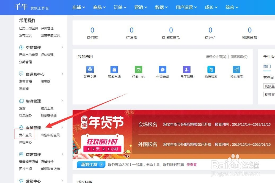The image size is (275, 183).
Task: Open the 员工管理 app icon
Action: [x=187, y=70]
